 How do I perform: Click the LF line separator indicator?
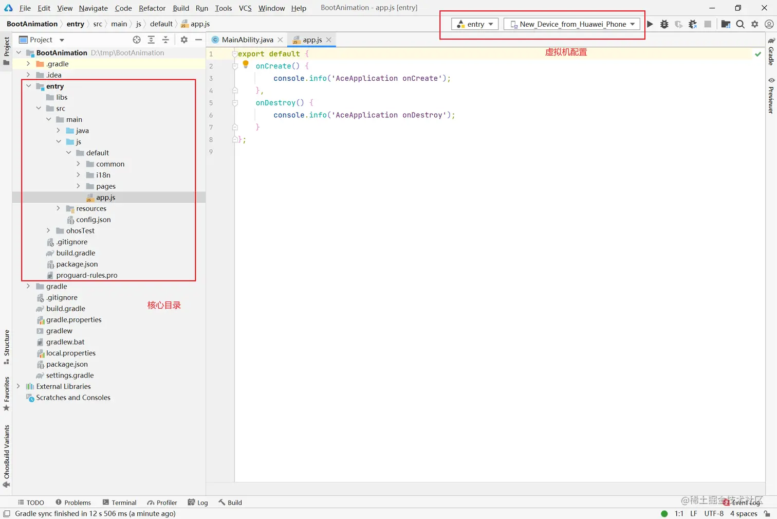694,513
